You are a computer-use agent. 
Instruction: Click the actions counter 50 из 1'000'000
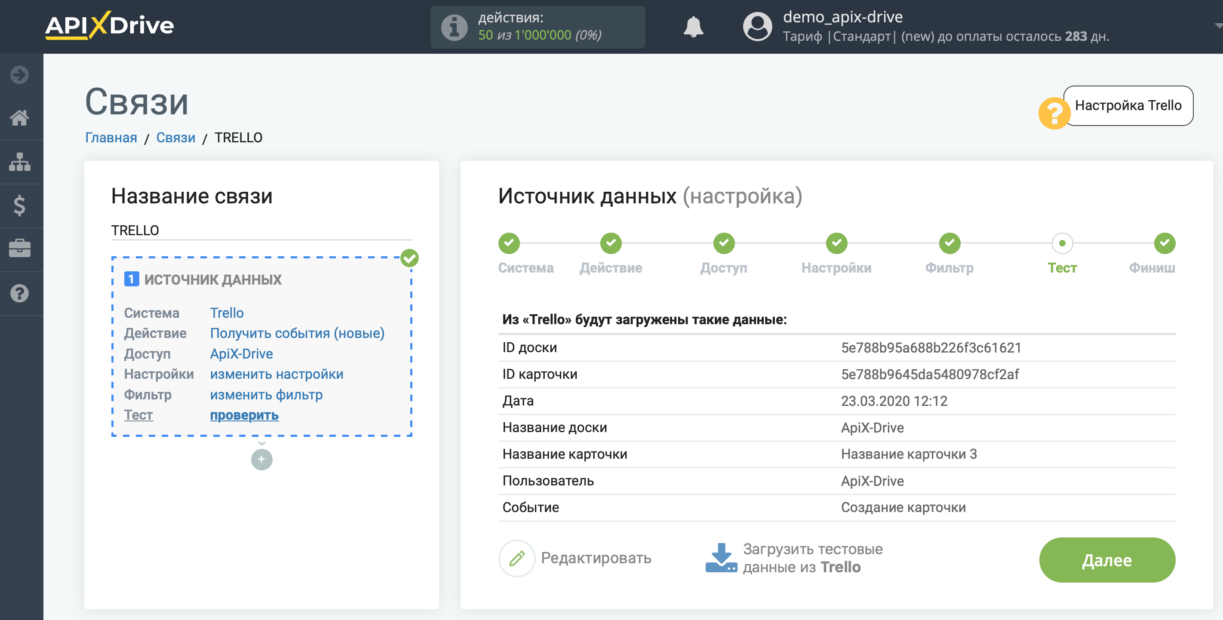540,35
